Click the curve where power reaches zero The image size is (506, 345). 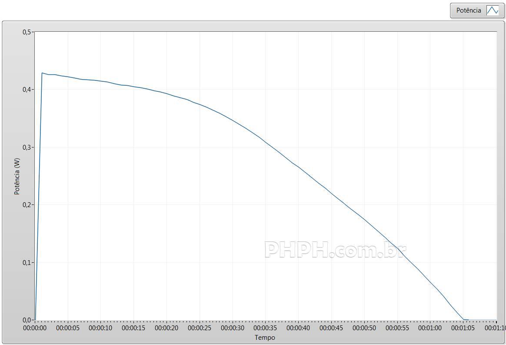463,319
